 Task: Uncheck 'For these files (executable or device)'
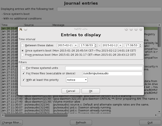pos(24,73)
